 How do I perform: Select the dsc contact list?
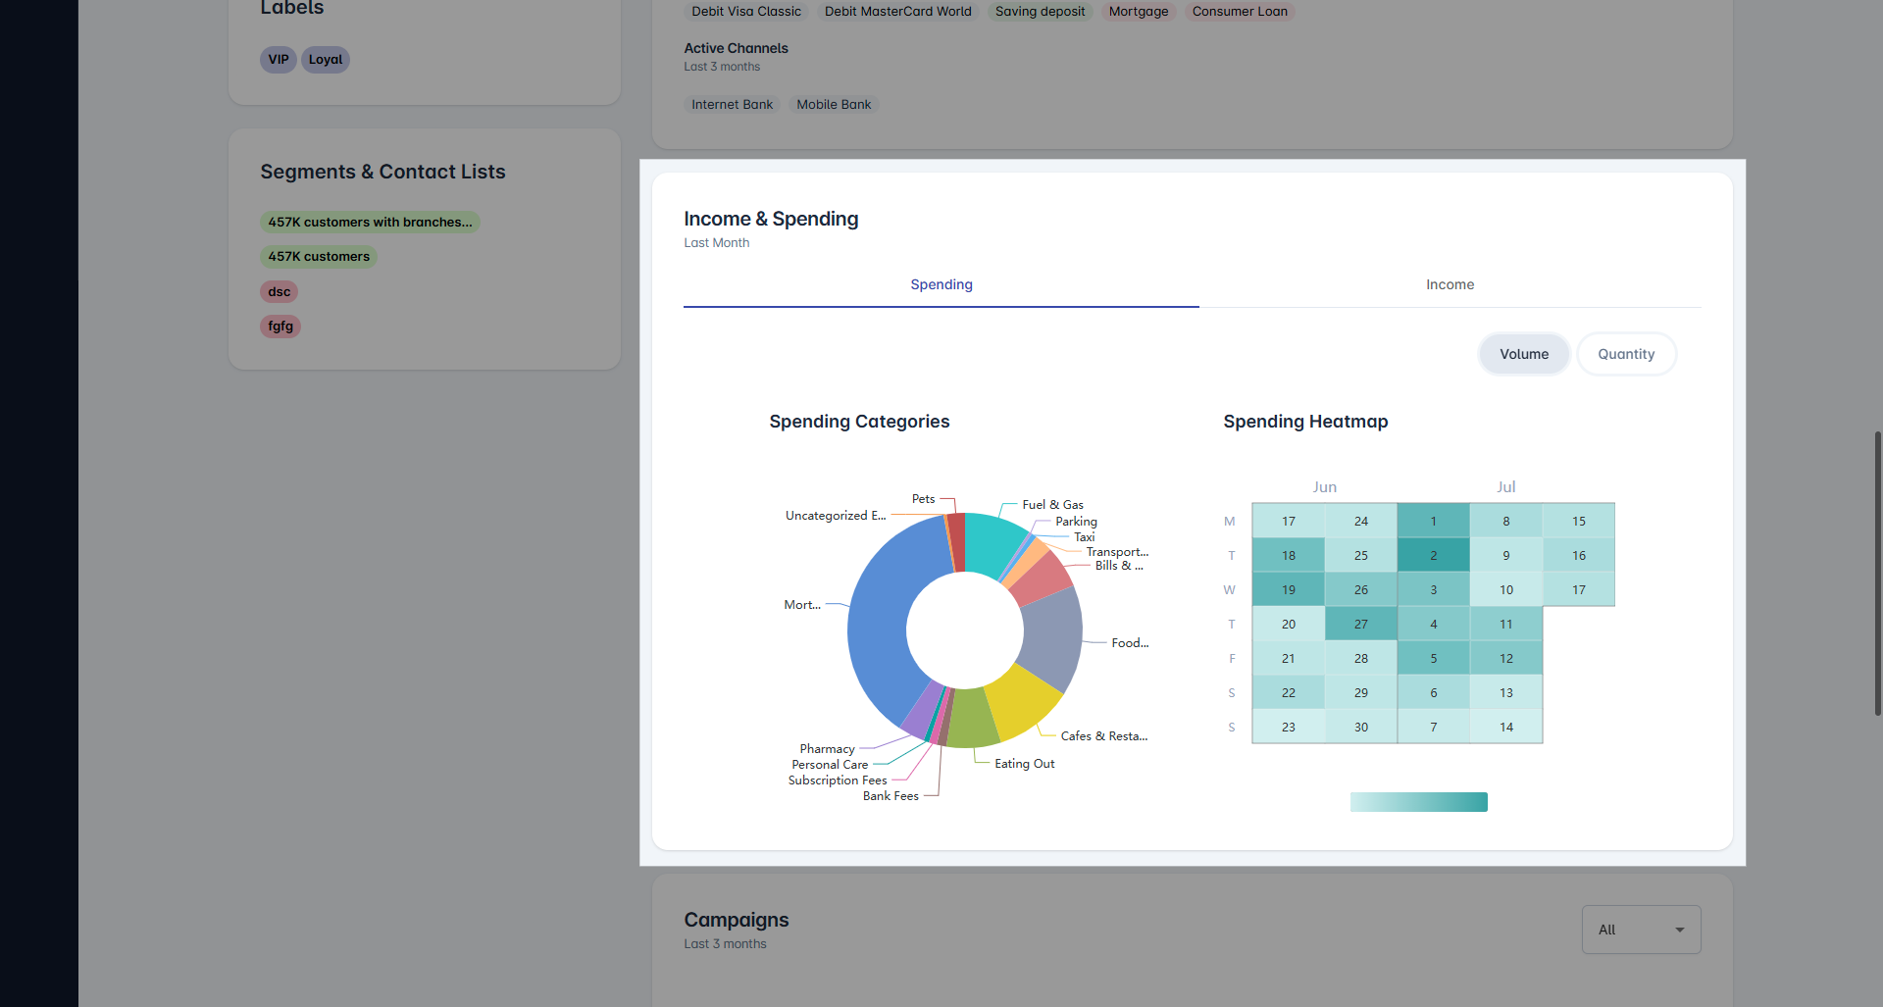[279, 291]
